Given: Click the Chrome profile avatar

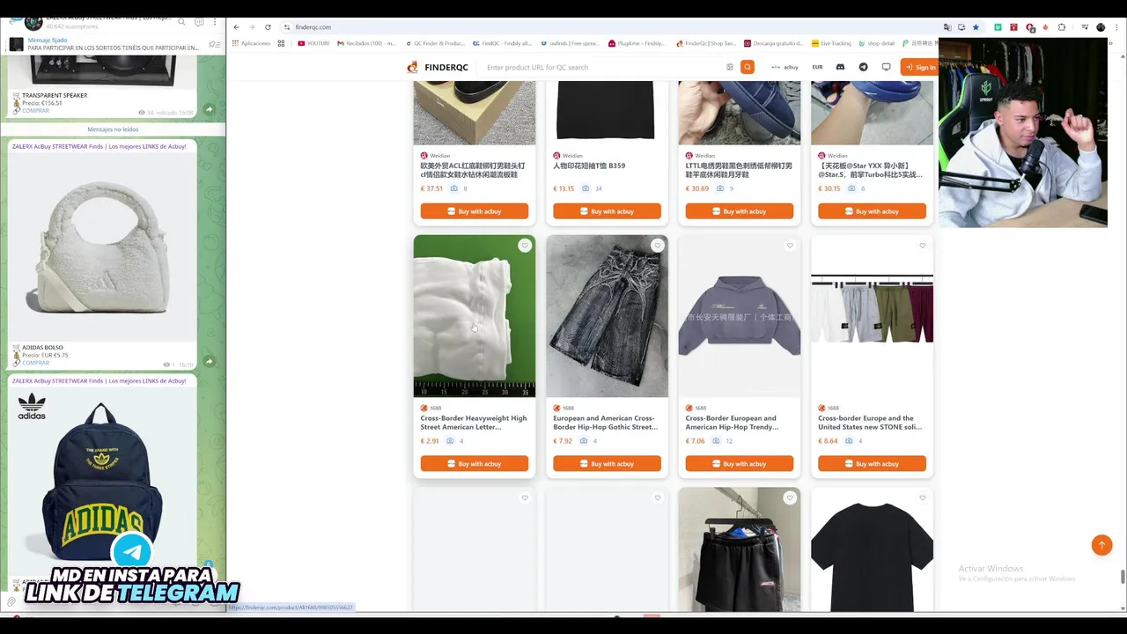Looking at the screenshot, I should 1101,27.
